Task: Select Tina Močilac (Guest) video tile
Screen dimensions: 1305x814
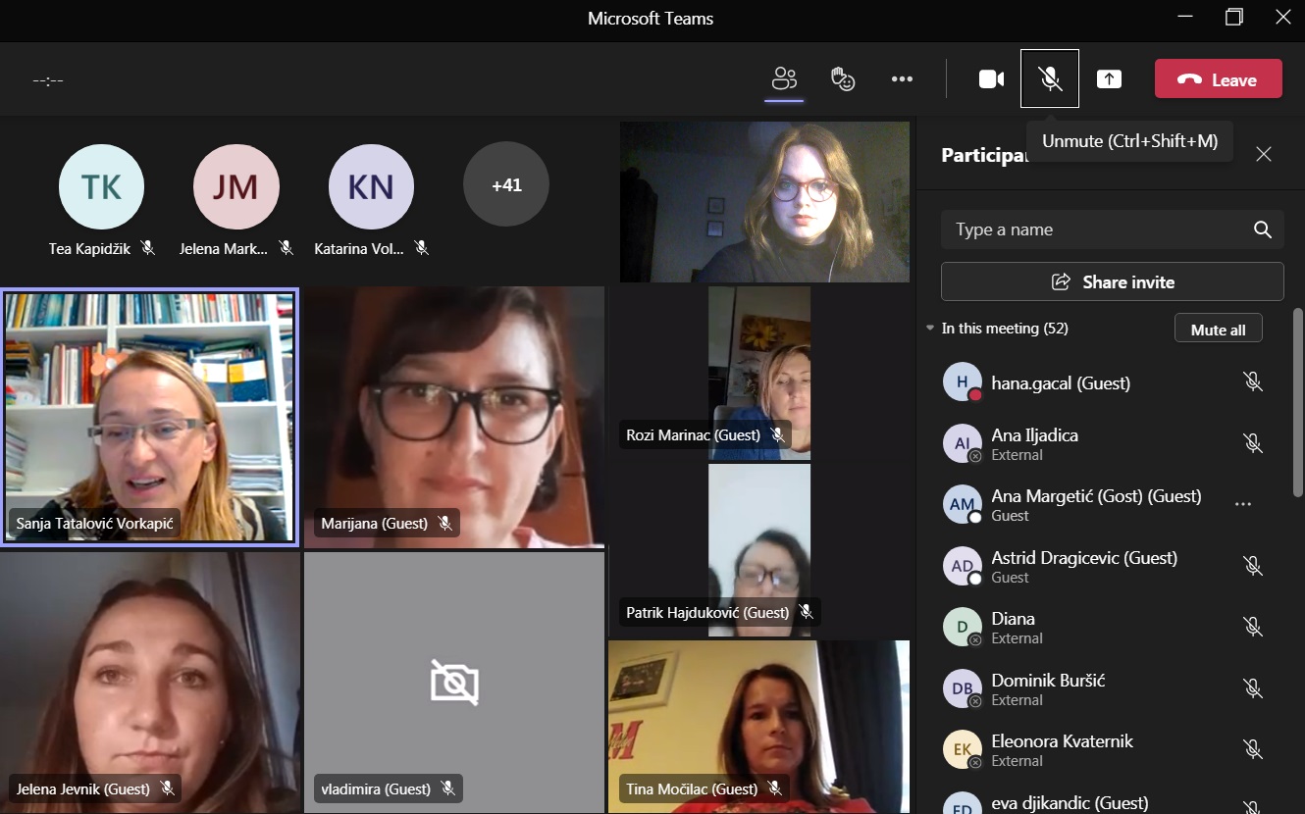Action: [759, 727]
